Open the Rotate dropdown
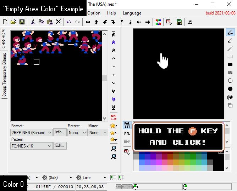This screenshot has height=191, width=237. pos(77,133)
